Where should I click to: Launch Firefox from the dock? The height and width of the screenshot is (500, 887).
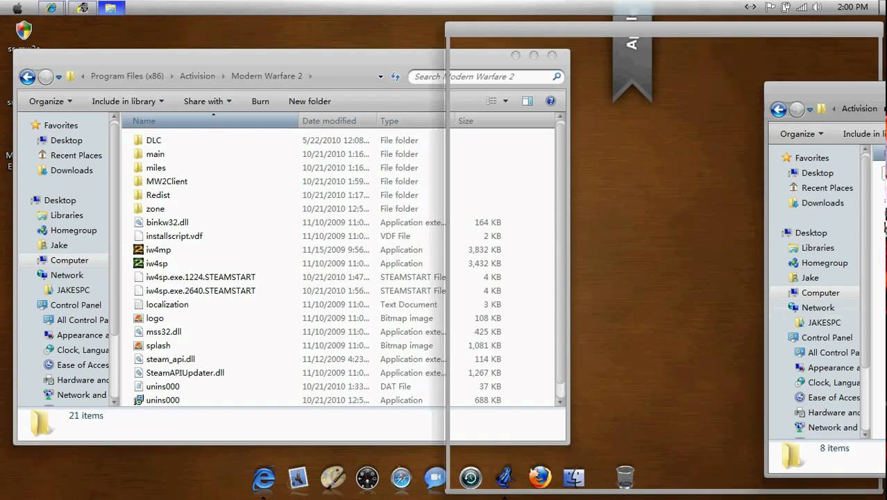(539, 477)
